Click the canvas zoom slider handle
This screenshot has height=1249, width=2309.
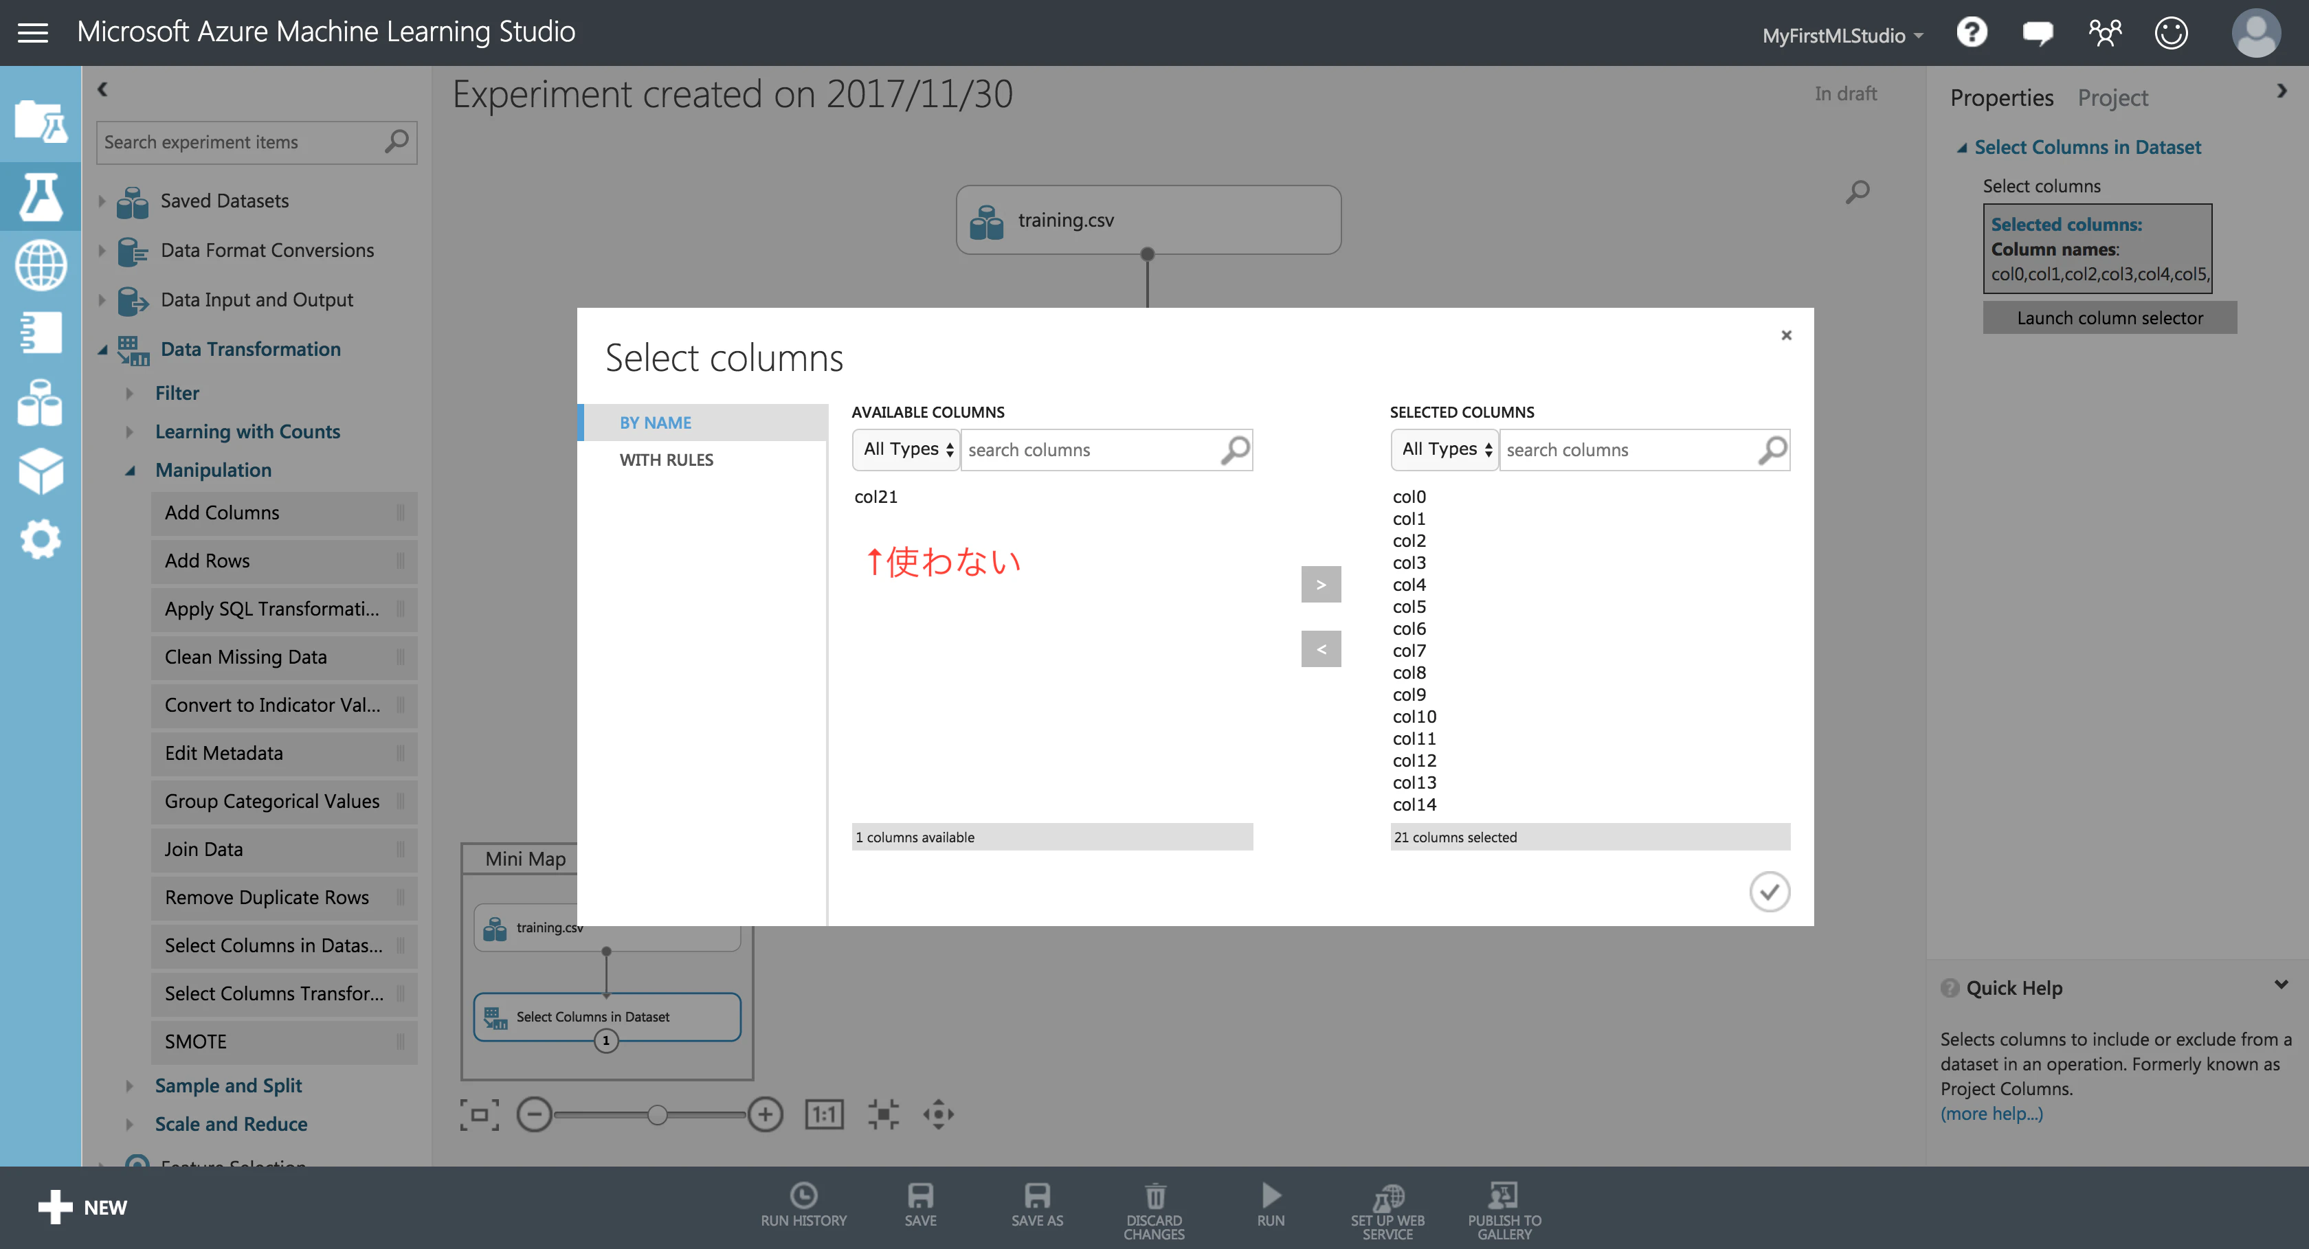[x=657, y=1114]
